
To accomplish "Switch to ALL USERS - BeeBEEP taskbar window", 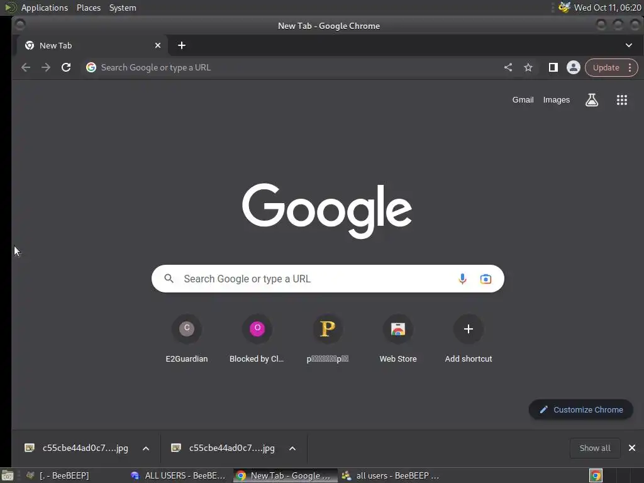I will pos(178,475).
